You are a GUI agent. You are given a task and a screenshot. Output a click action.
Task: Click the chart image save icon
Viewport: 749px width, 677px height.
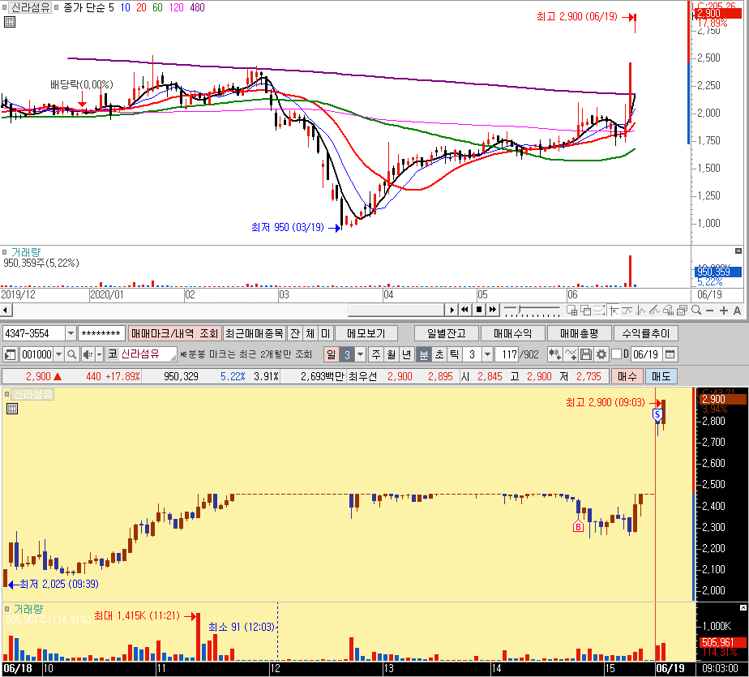coord(683,310)
